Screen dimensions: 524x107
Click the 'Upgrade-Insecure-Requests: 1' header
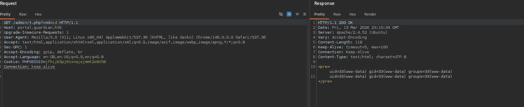tap(36, 33)
